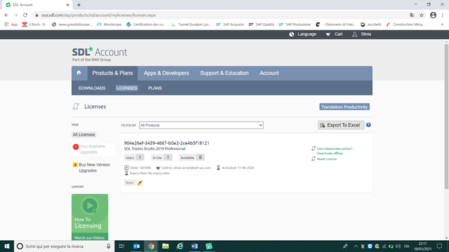This screenshot has height=252, width=449.
Task: Open a new browser tab
Action: coord(79,5)
